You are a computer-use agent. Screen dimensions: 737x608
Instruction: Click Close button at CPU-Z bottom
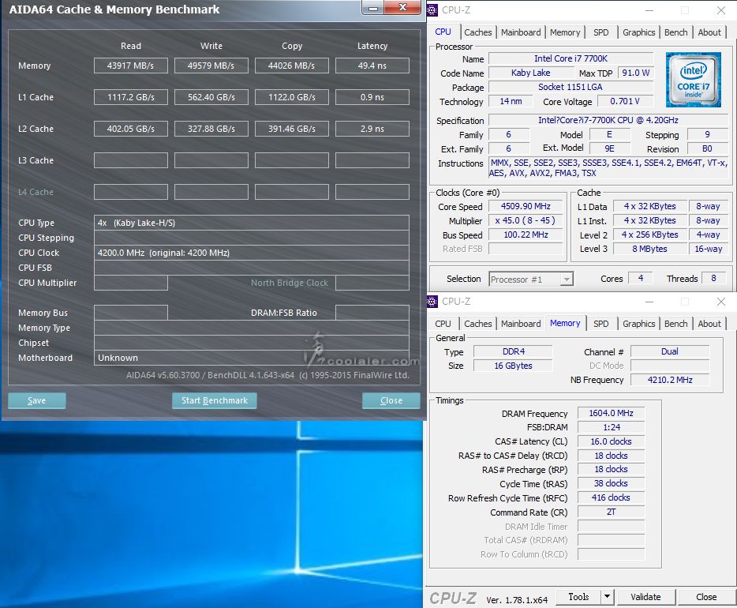tap(706, 597)
